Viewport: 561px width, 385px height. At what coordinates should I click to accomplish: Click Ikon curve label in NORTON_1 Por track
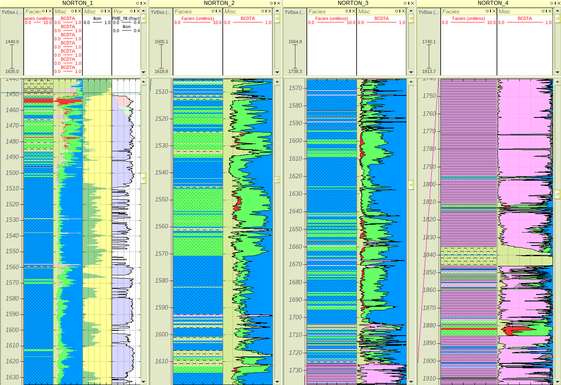[127, 27]
